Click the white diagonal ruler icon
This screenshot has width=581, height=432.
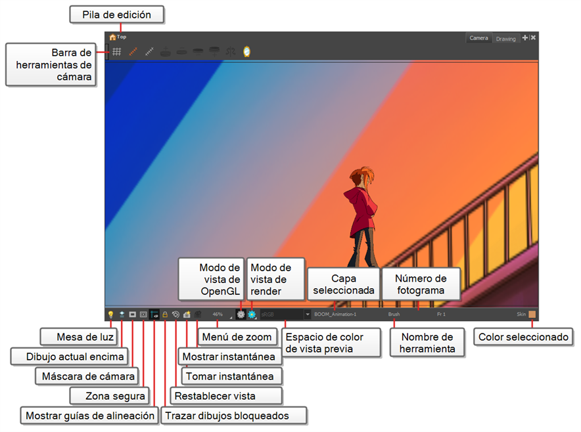click(x=149, y=52)
